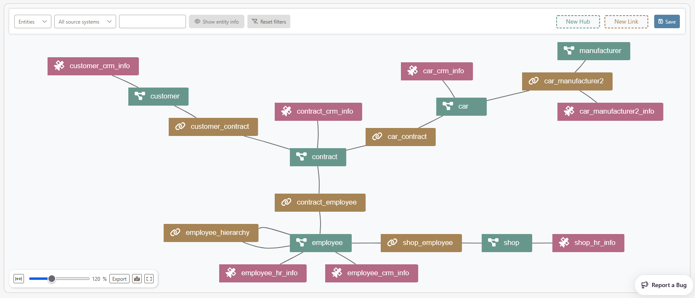Enter fullscreen with the expand icon
The height and width of the screenshot is (298, 695).
click(149, 279)
